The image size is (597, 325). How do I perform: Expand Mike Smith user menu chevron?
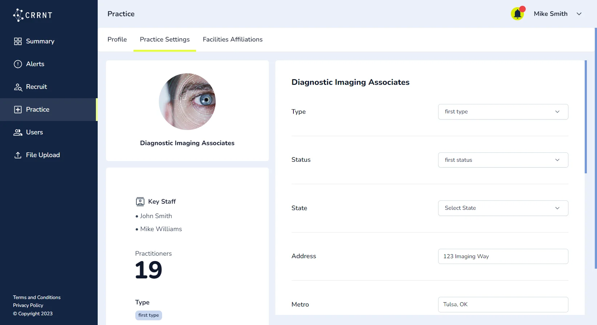tap(579, 14)
